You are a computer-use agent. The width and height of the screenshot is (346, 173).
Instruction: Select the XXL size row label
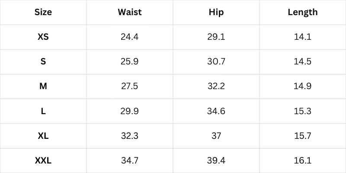coord(43,161)
